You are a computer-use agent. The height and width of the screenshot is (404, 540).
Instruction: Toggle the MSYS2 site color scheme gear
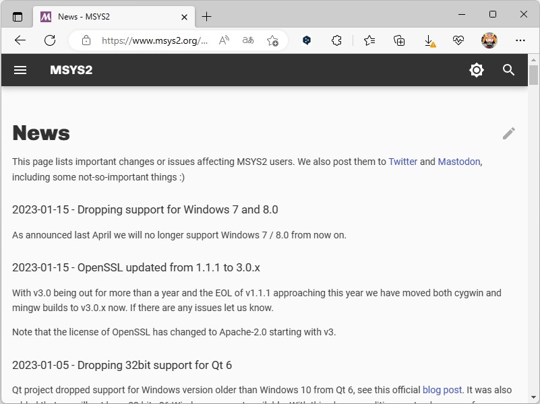[477, 70]
